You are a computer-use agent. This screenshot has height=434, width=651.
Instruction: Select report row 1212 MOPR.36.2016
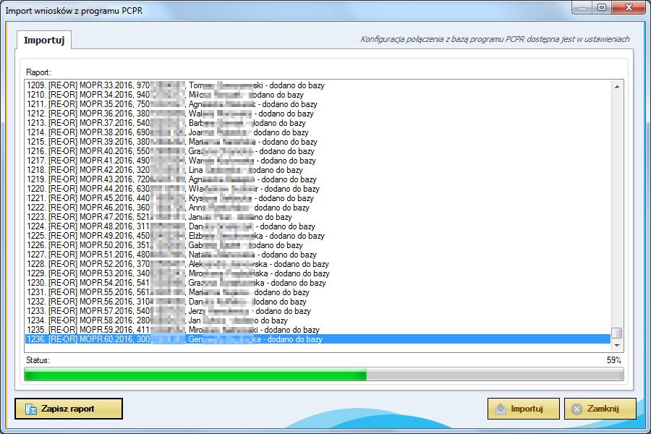coord(318,114)
